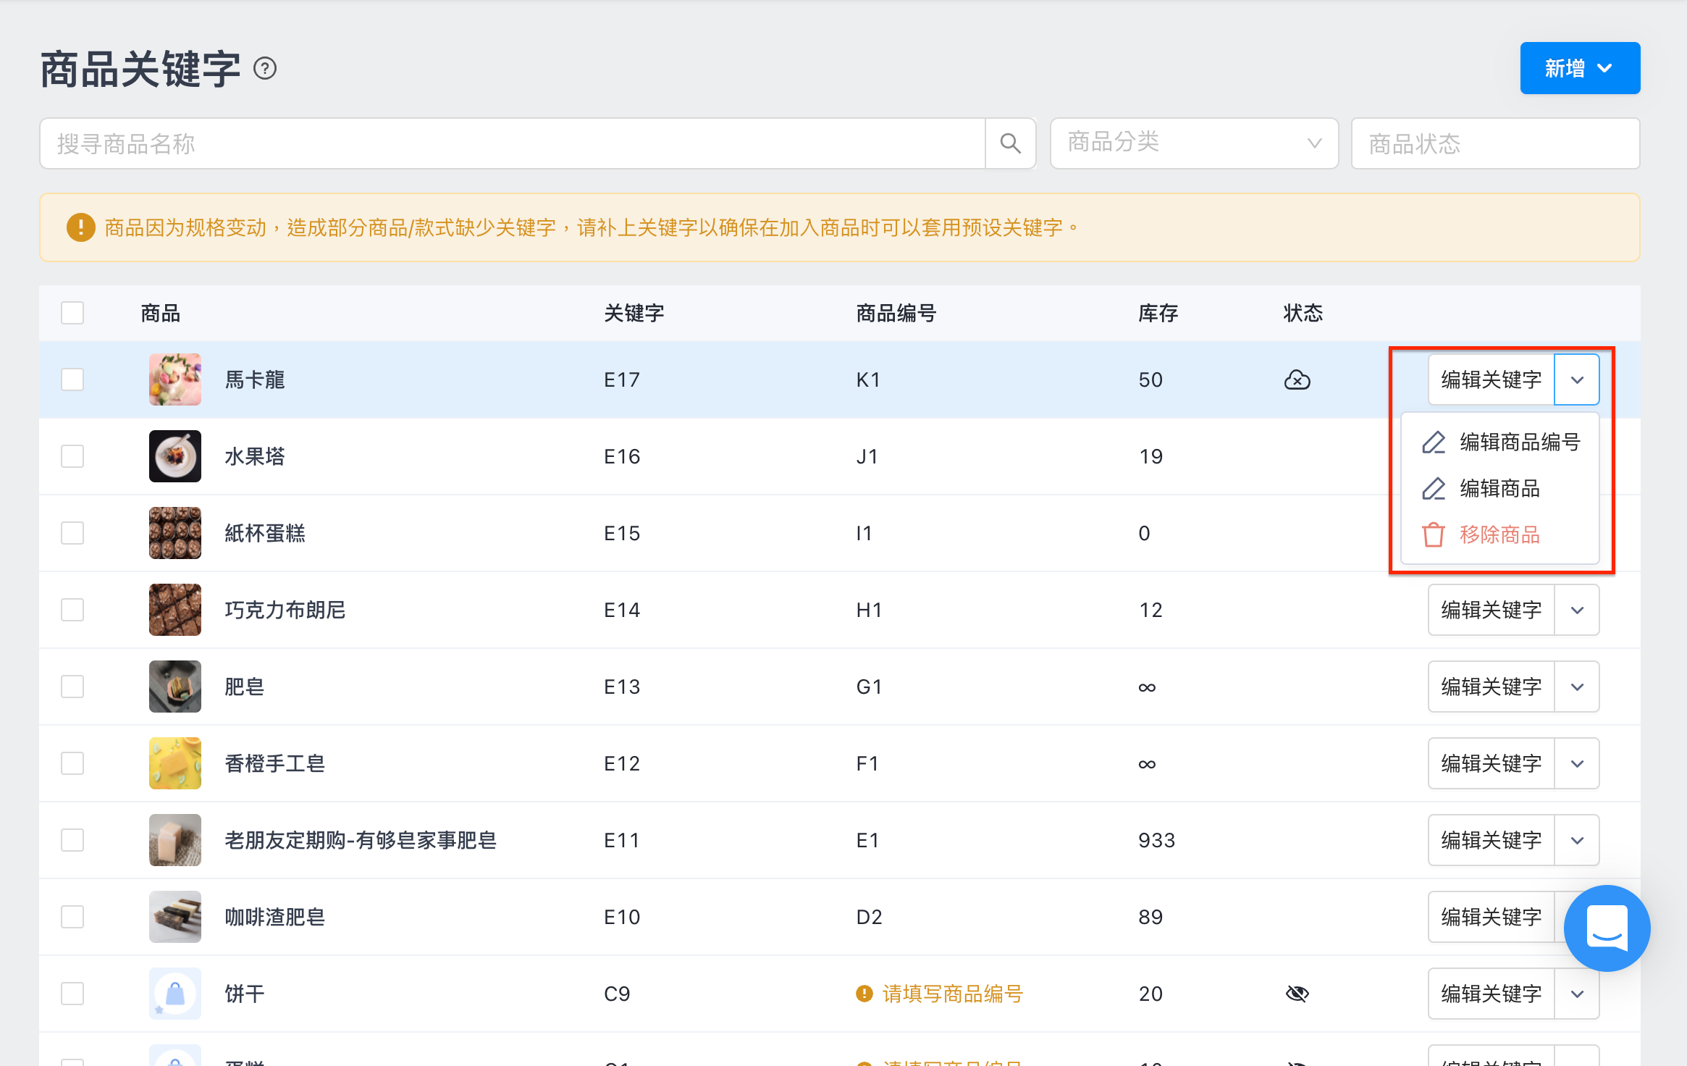This screenshot has height=1066, width=1687.
Task: Check the 香橙手工皂 row checkbox
Action: point(72,763)
